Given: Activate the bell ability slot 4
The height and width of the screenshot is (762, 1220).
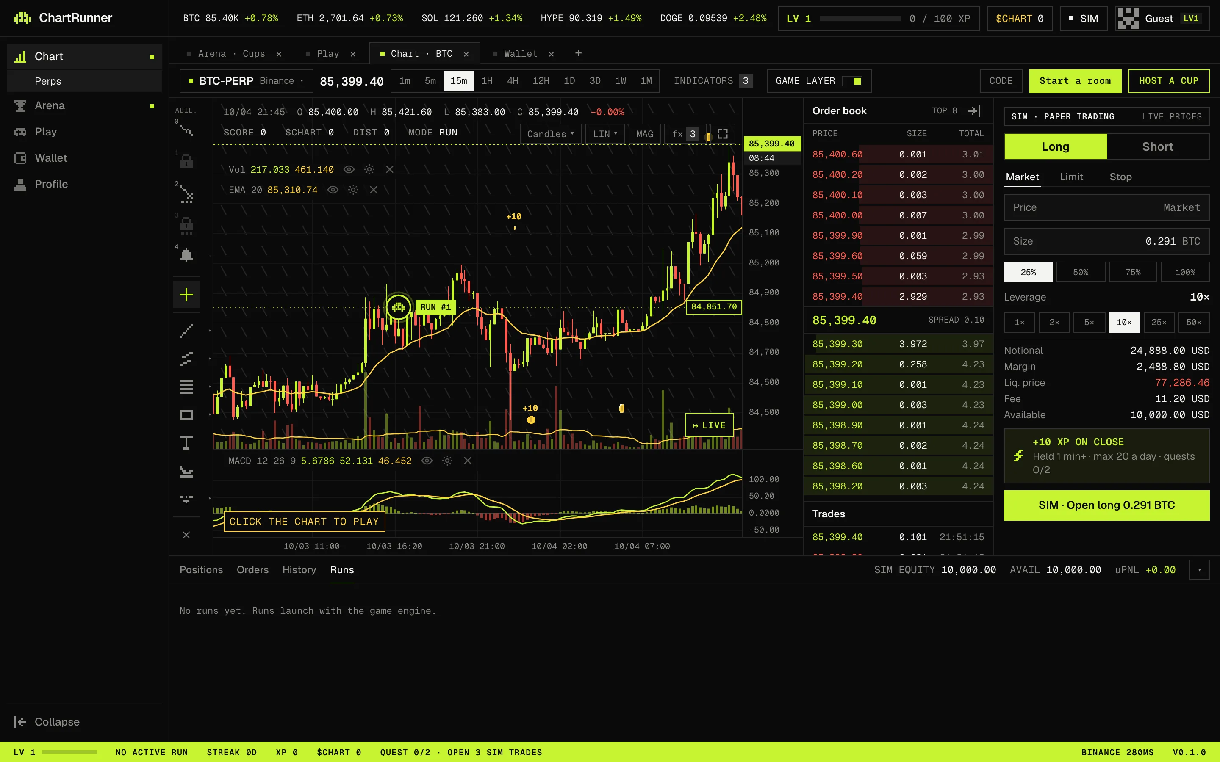Looking at the screenshot, I should click(x=186, y=254).
